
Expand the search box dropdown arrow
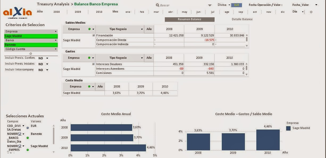[x=210, y=5]
